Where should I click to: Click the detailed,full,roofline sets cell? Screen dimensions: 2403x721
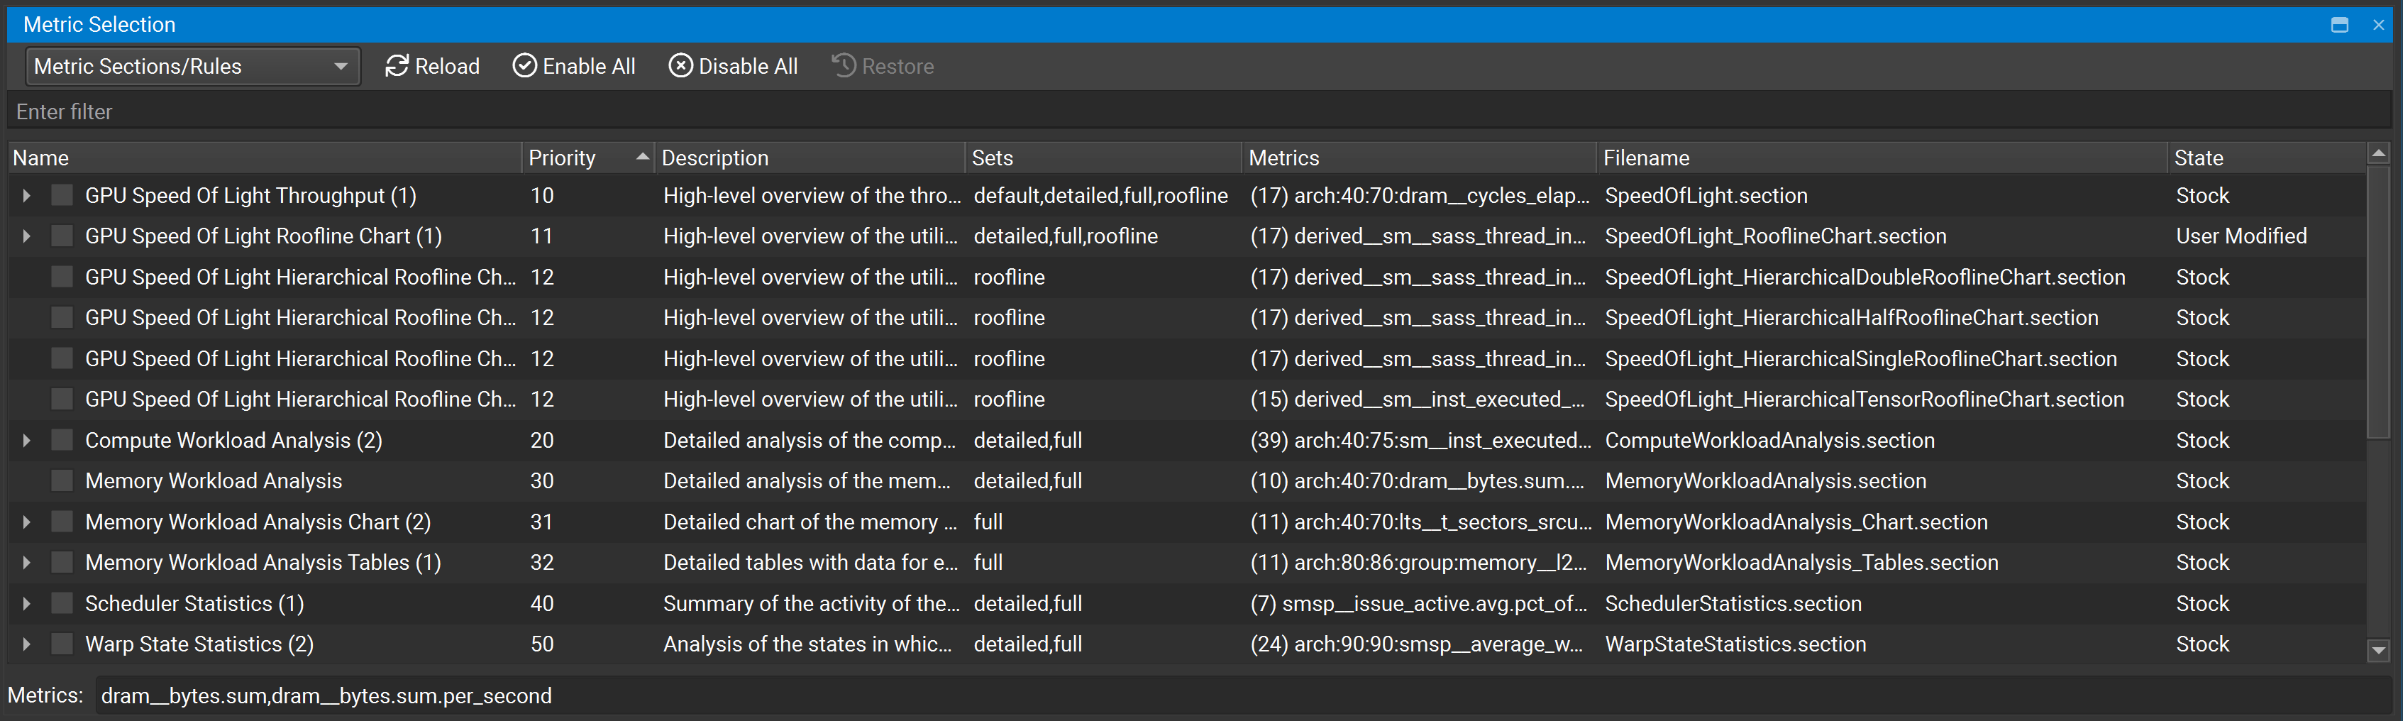[1066, 236]
